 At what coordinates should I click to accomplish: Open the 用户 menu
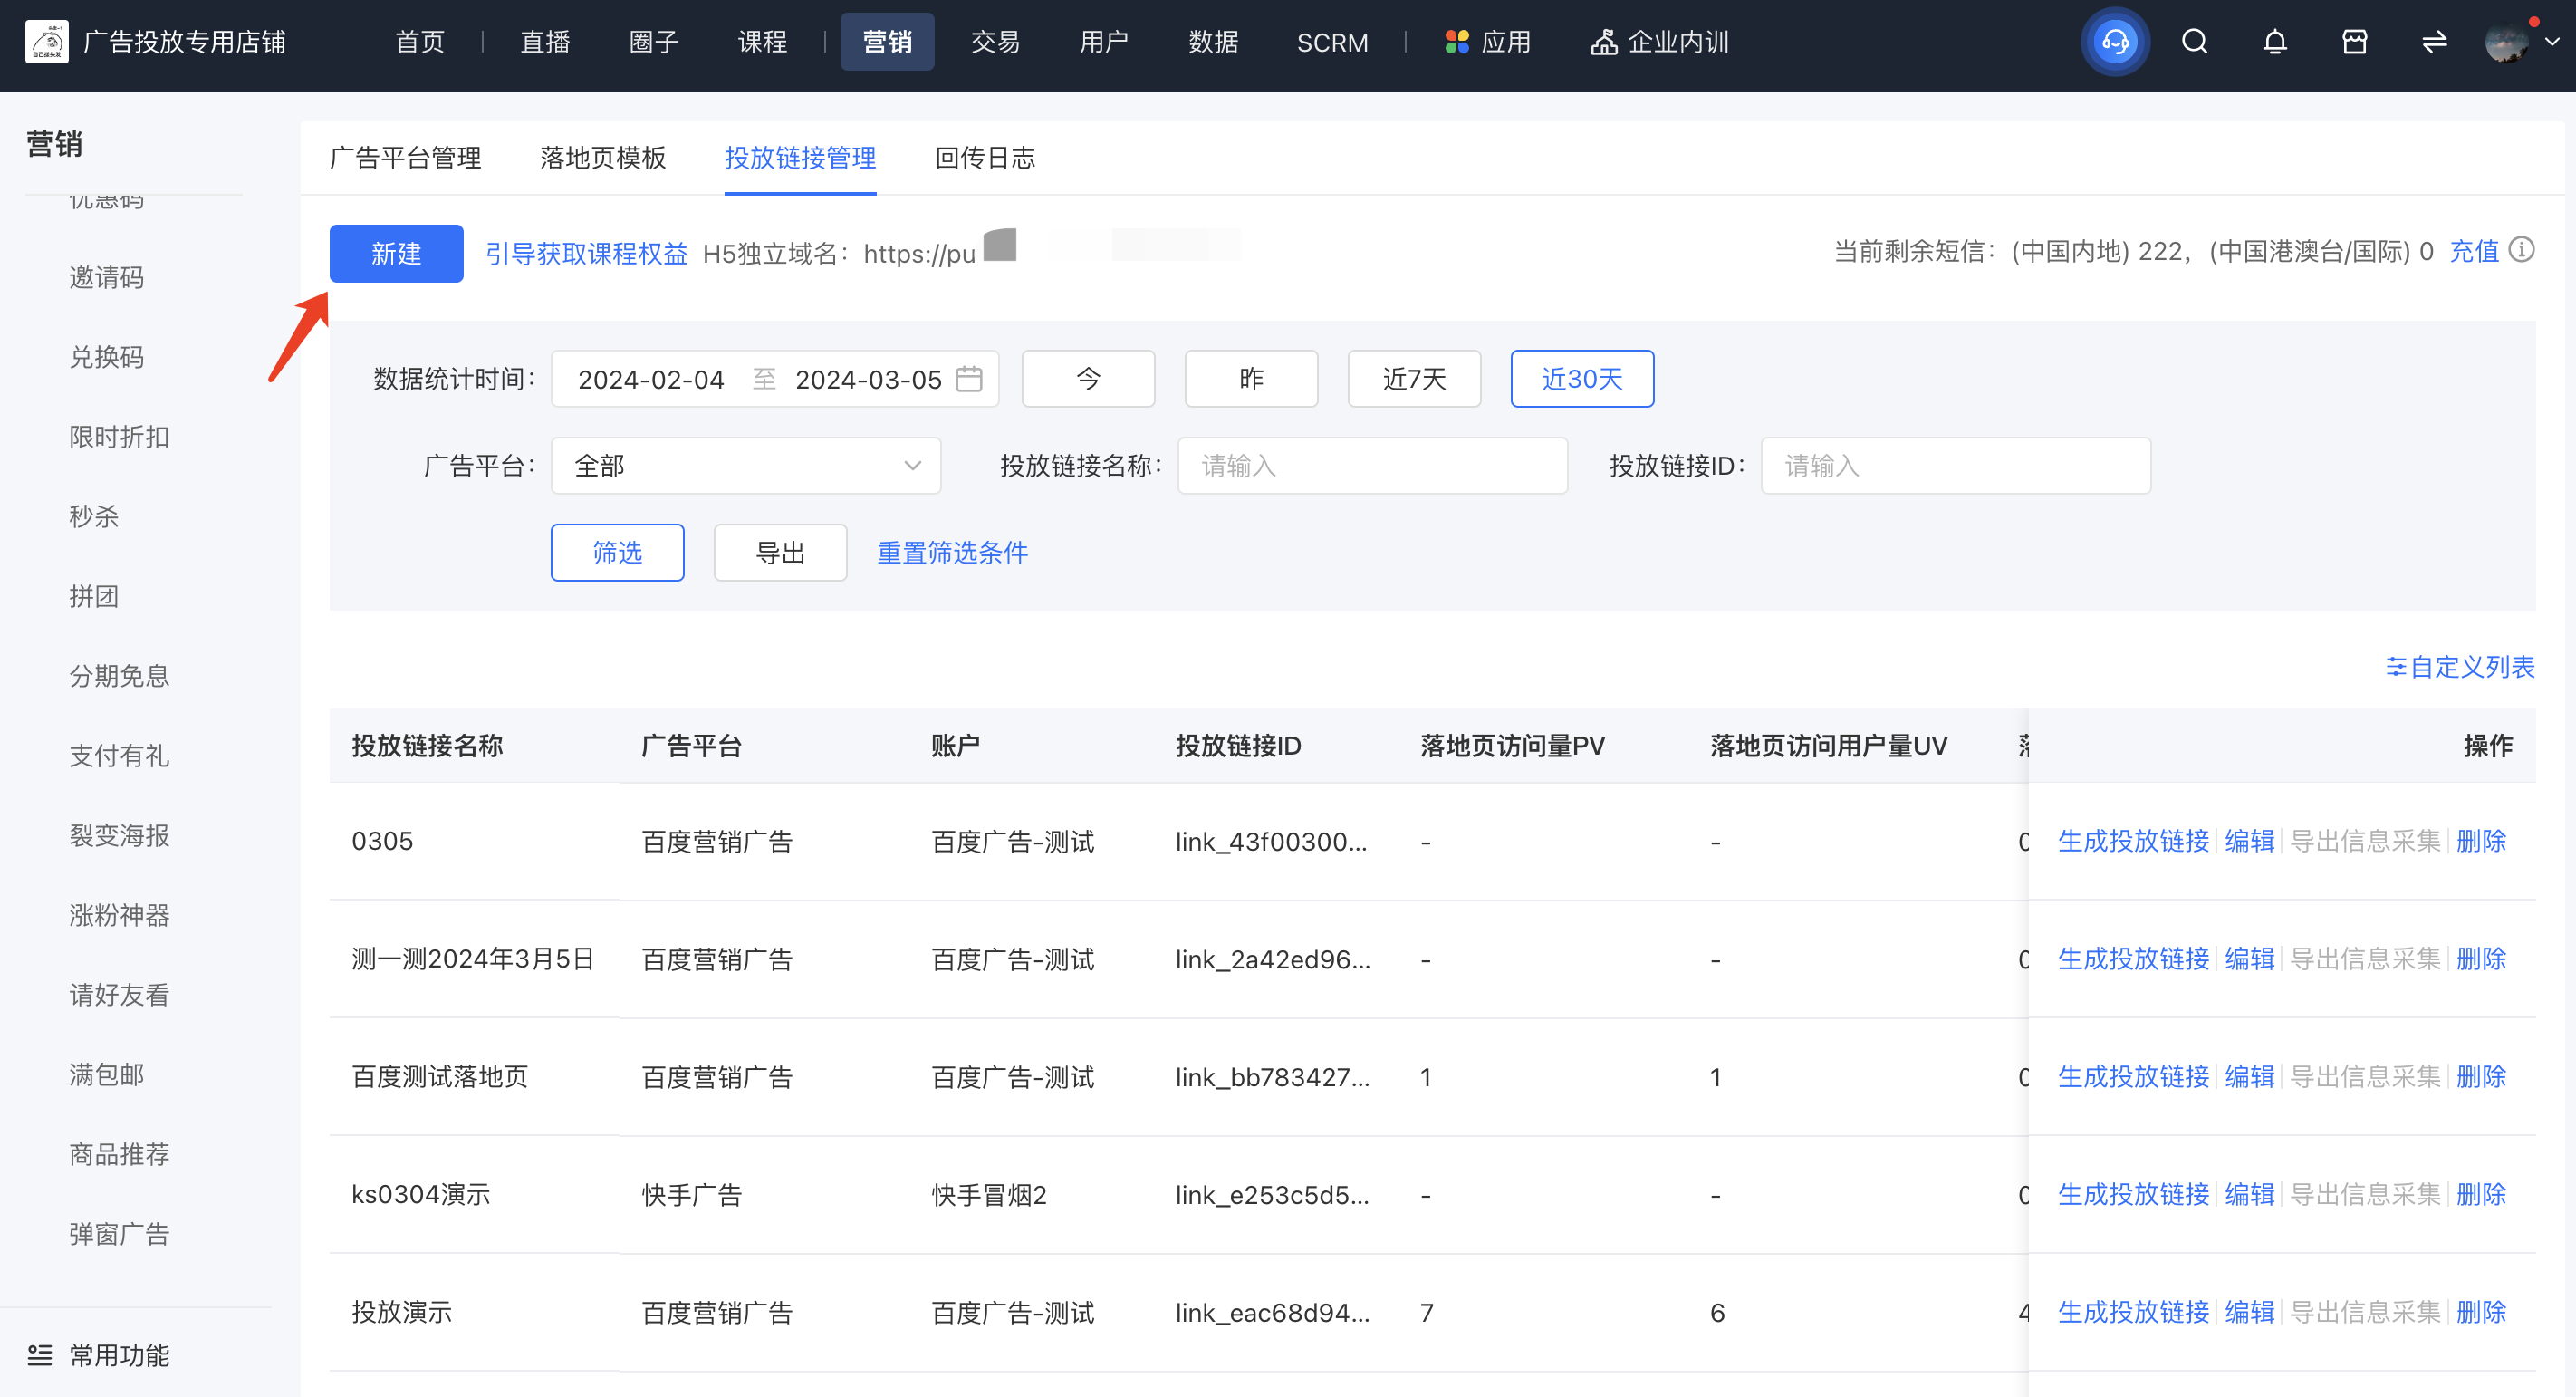[x=1104, y=42]
